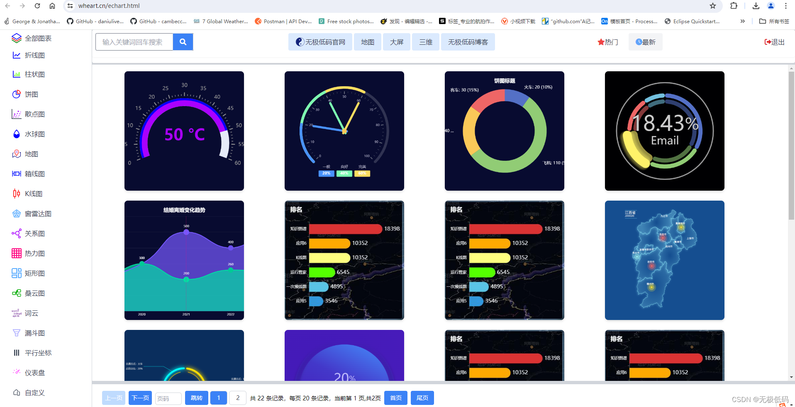795x407 pixels.
Task: Jump to 尾页 last page
Action: tap(422, 398)
